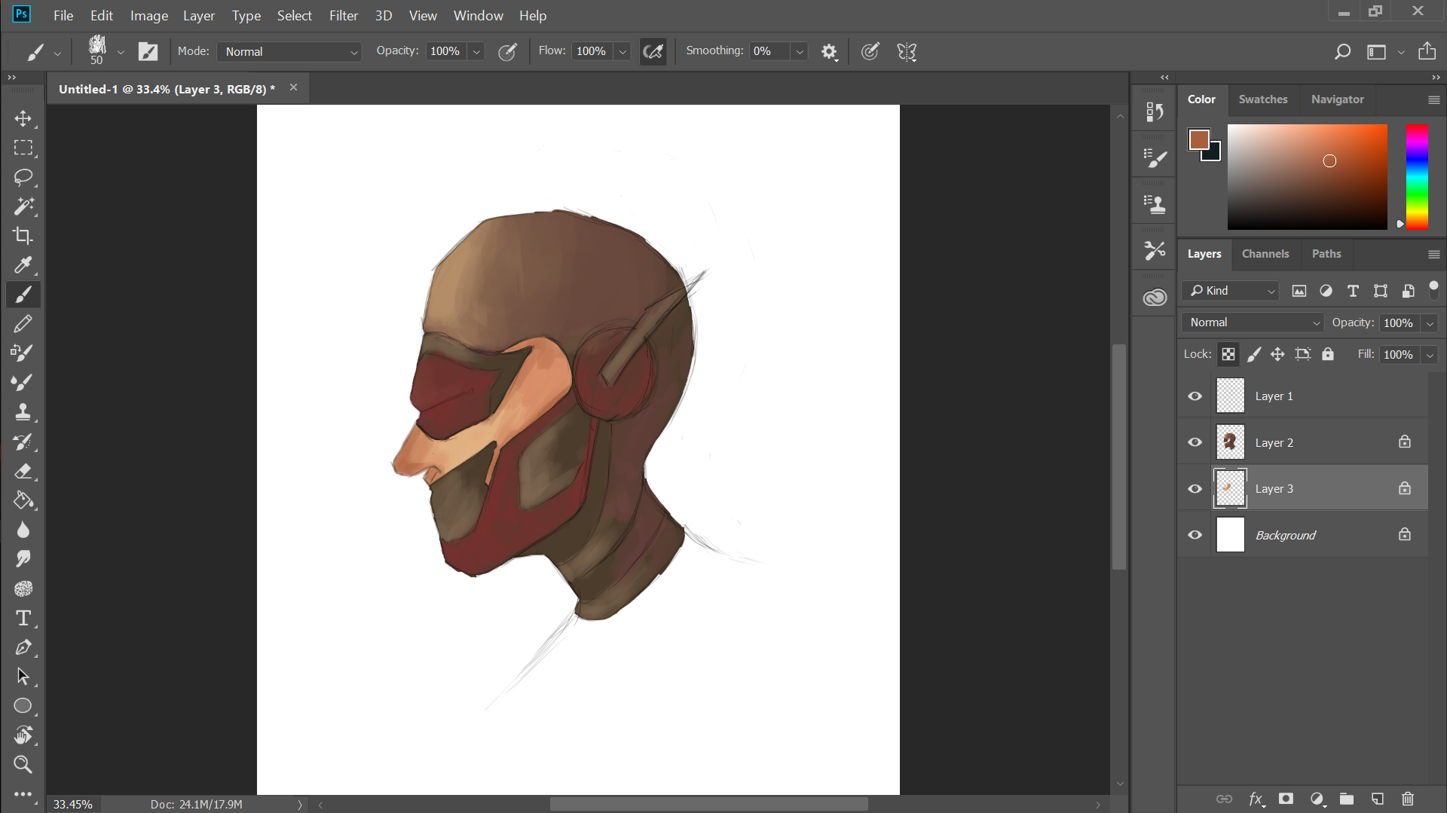The image size is (1447, 813).
Task: Select the Paint Bucket tool
Action: point(23,500)
